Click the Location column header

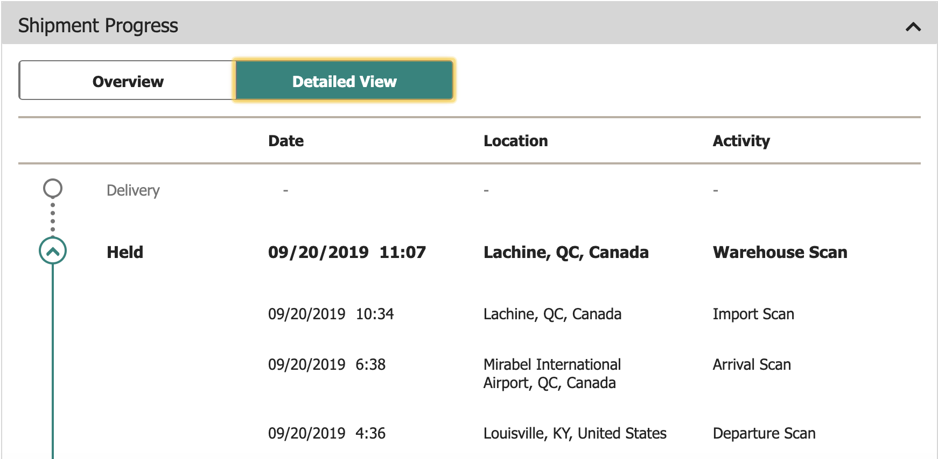pos(515,141)
